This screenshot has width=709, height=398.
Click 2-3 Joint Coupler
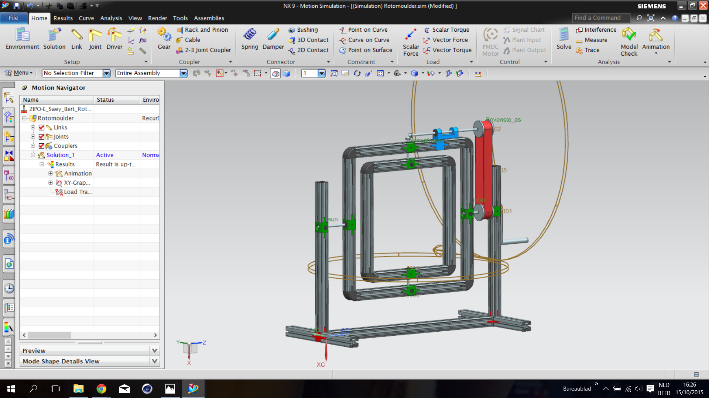point(203,50)
